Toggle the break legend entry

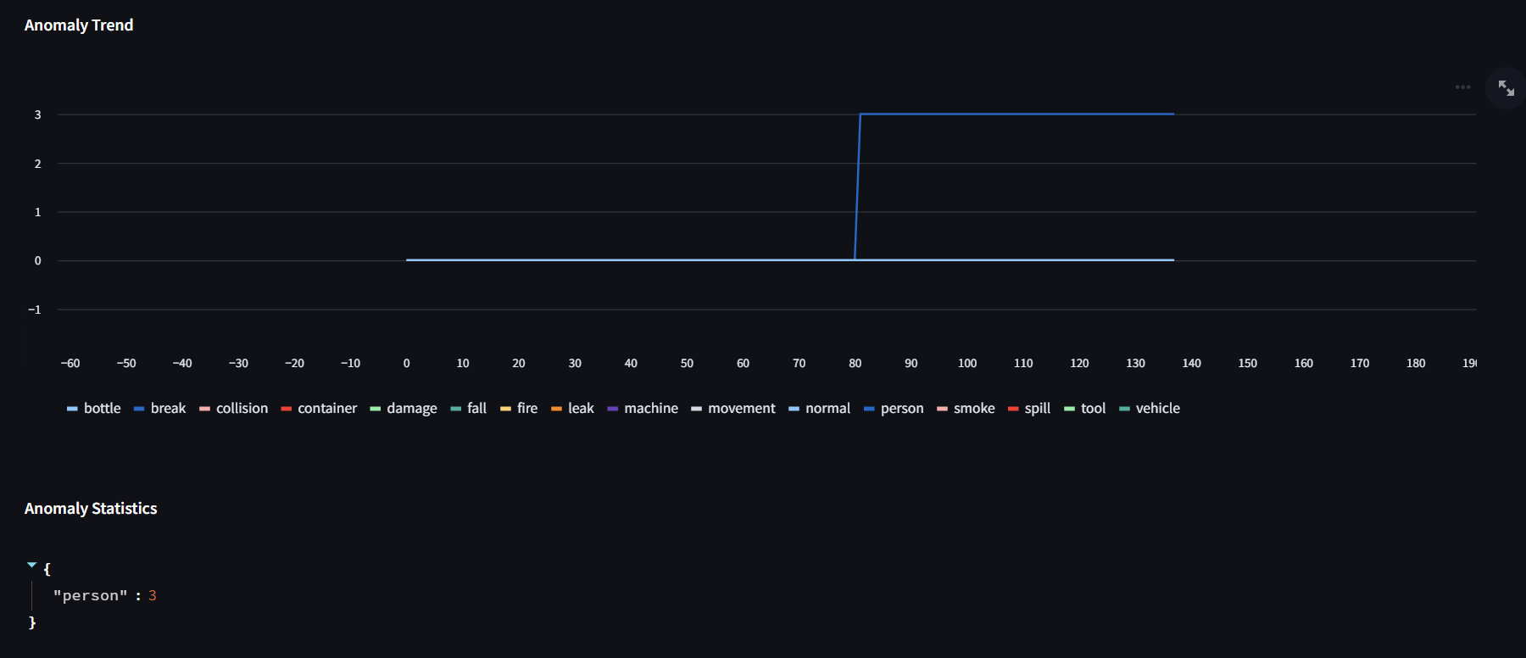click(x=160, y=409)
